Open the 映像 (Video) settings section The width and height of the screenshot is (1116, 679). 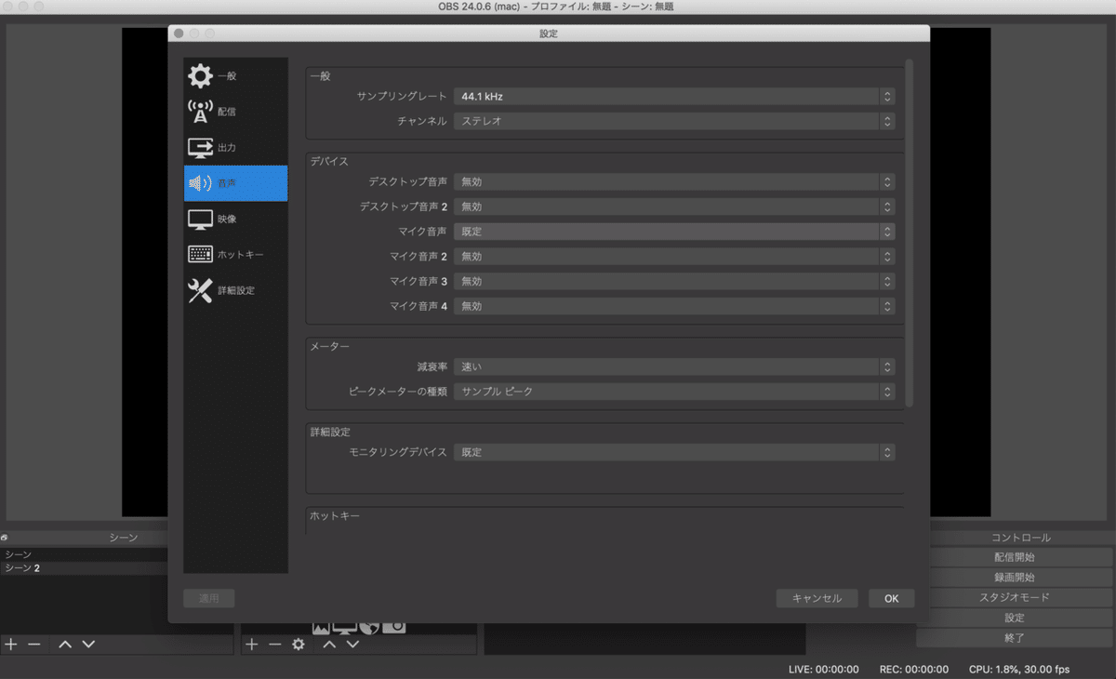235,219
